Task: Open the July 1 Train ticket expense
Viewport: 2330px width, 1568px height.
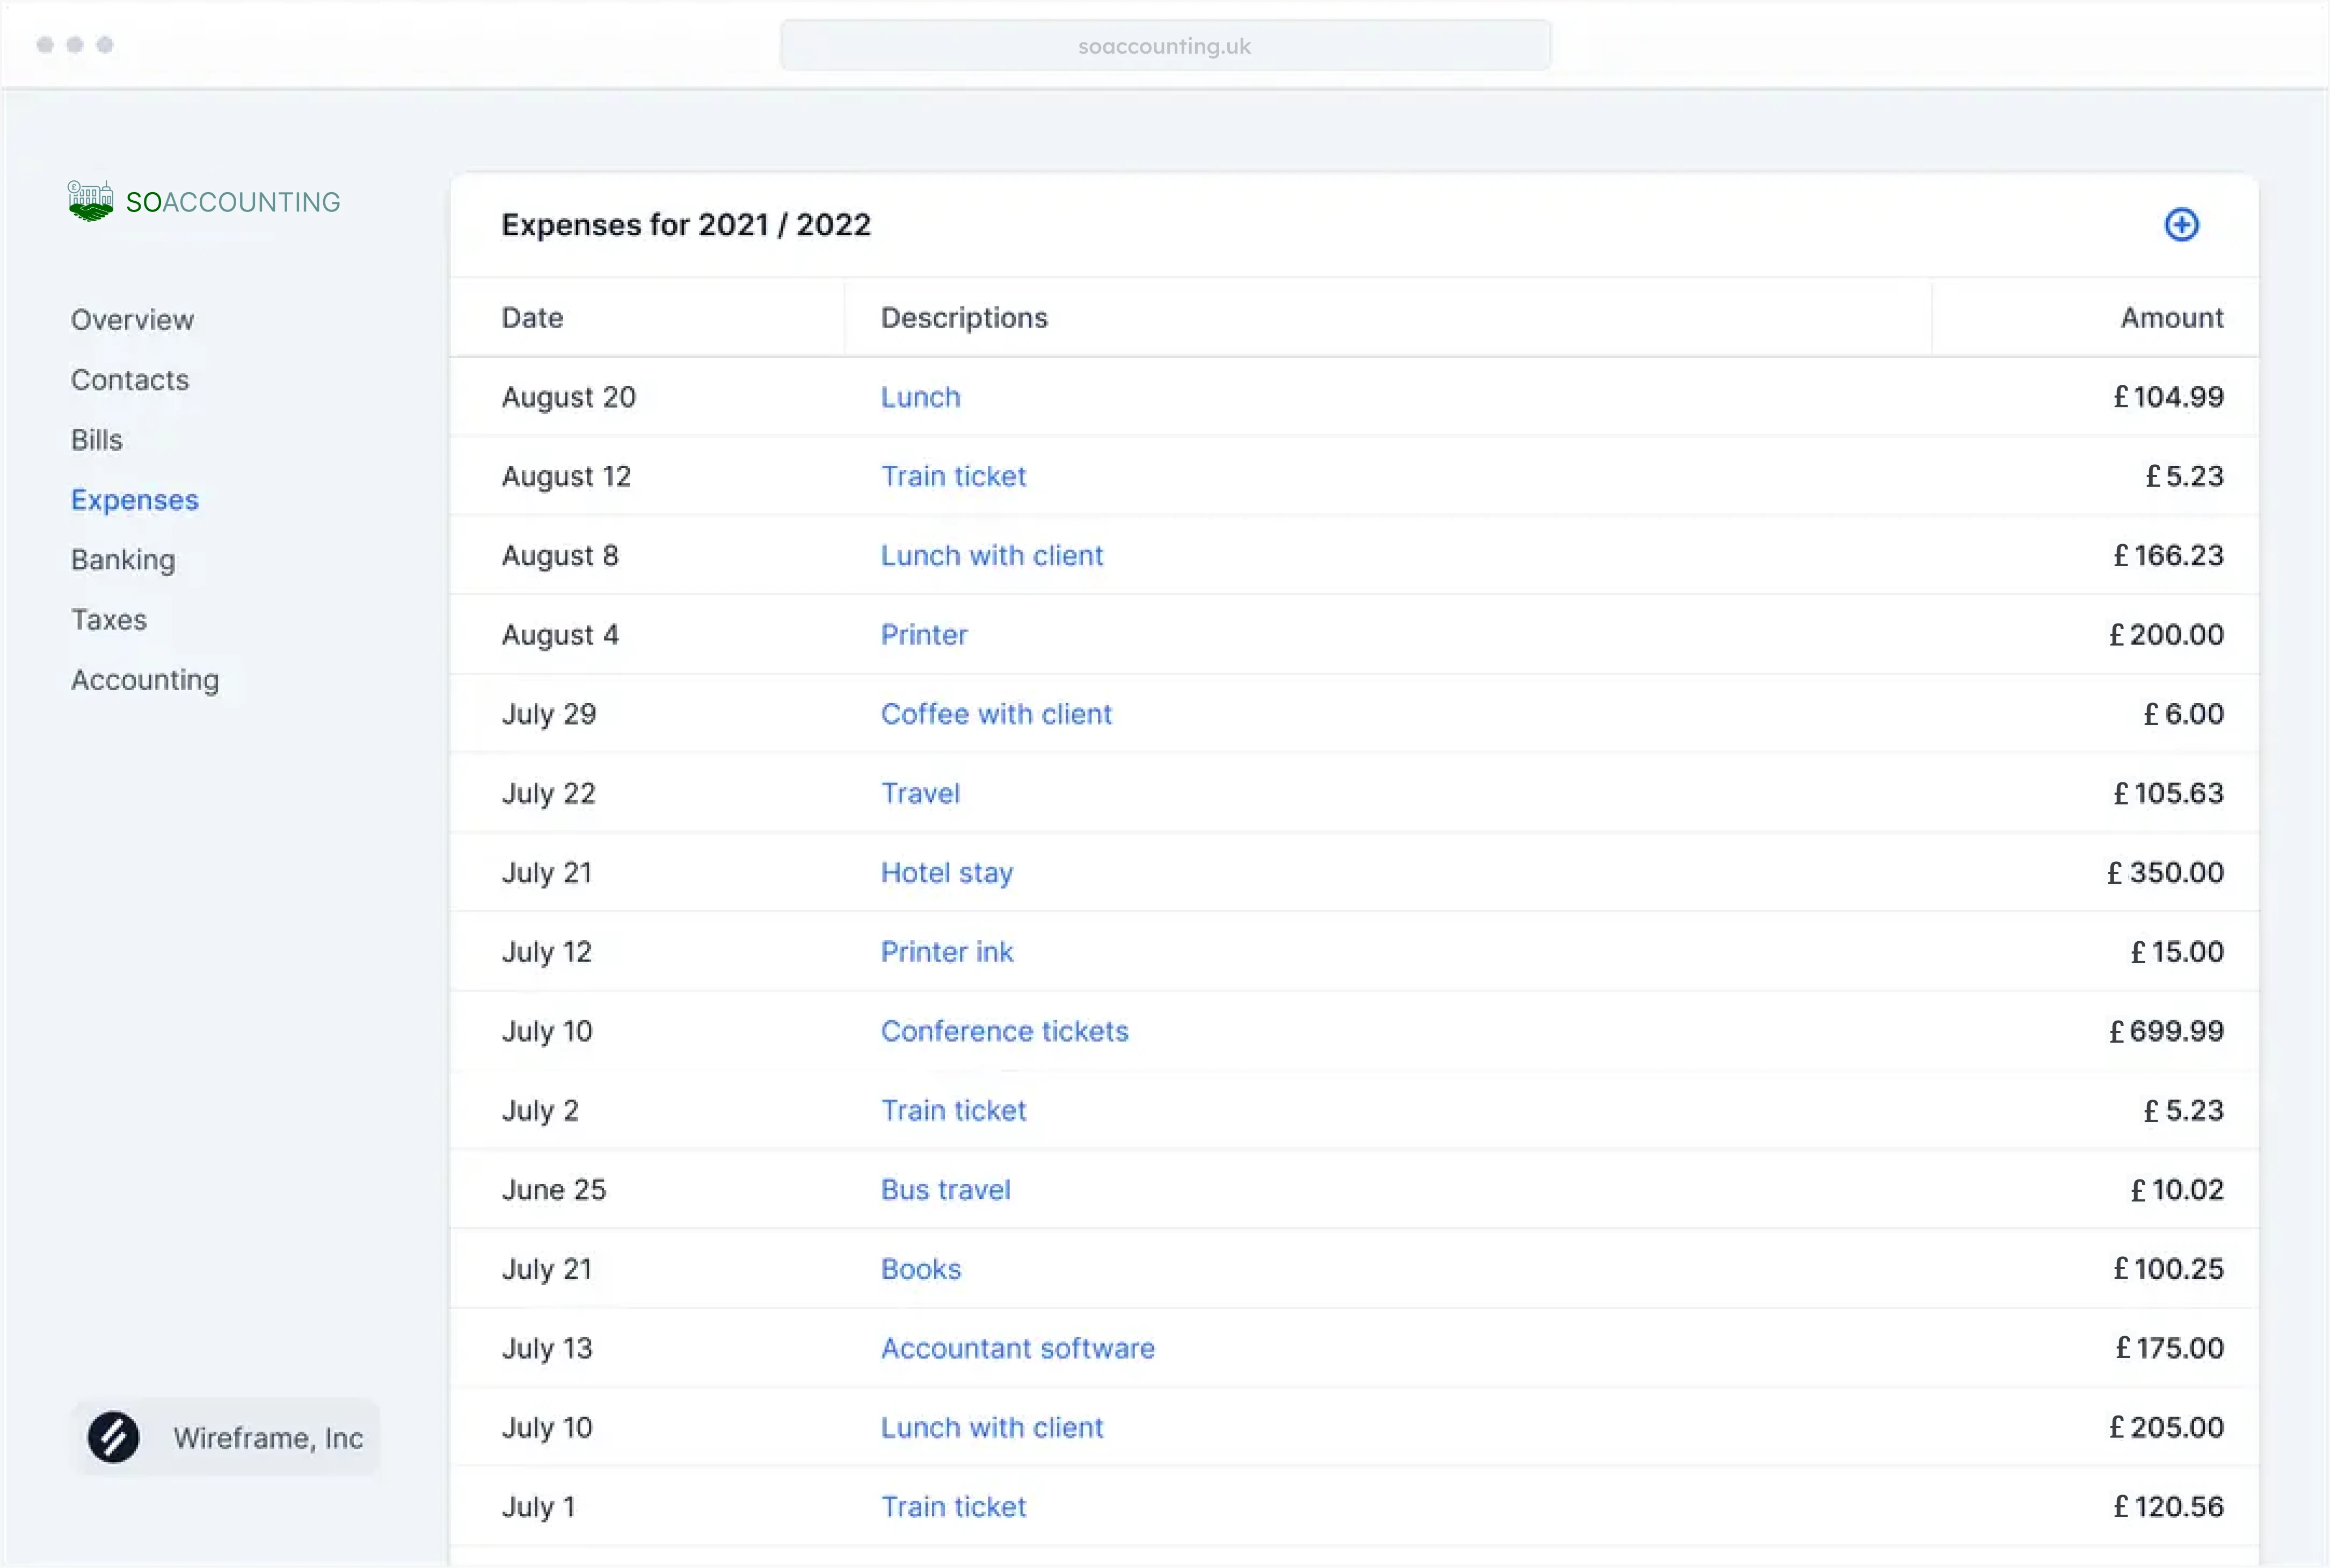Action: 953,1506
